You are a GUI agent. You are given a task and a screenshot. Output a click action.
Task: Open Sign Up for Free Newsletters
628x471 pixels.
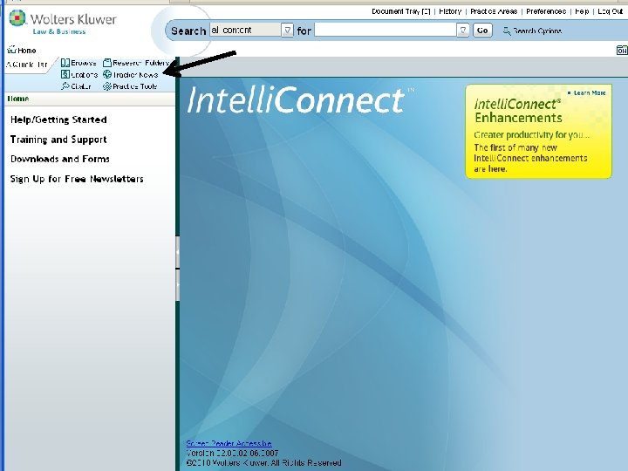coord(77,179)
